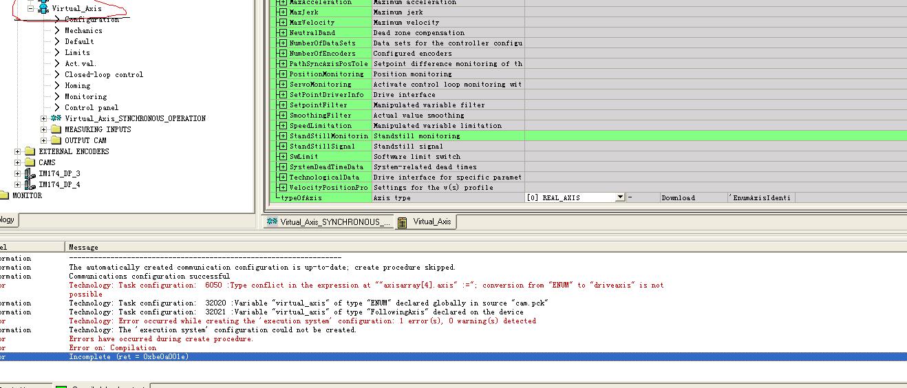The width and height of the screenshot is (907, 388).
Task: Click the EXTERNAL ENCODERS folder icon
Action: [x=30, y=151]
